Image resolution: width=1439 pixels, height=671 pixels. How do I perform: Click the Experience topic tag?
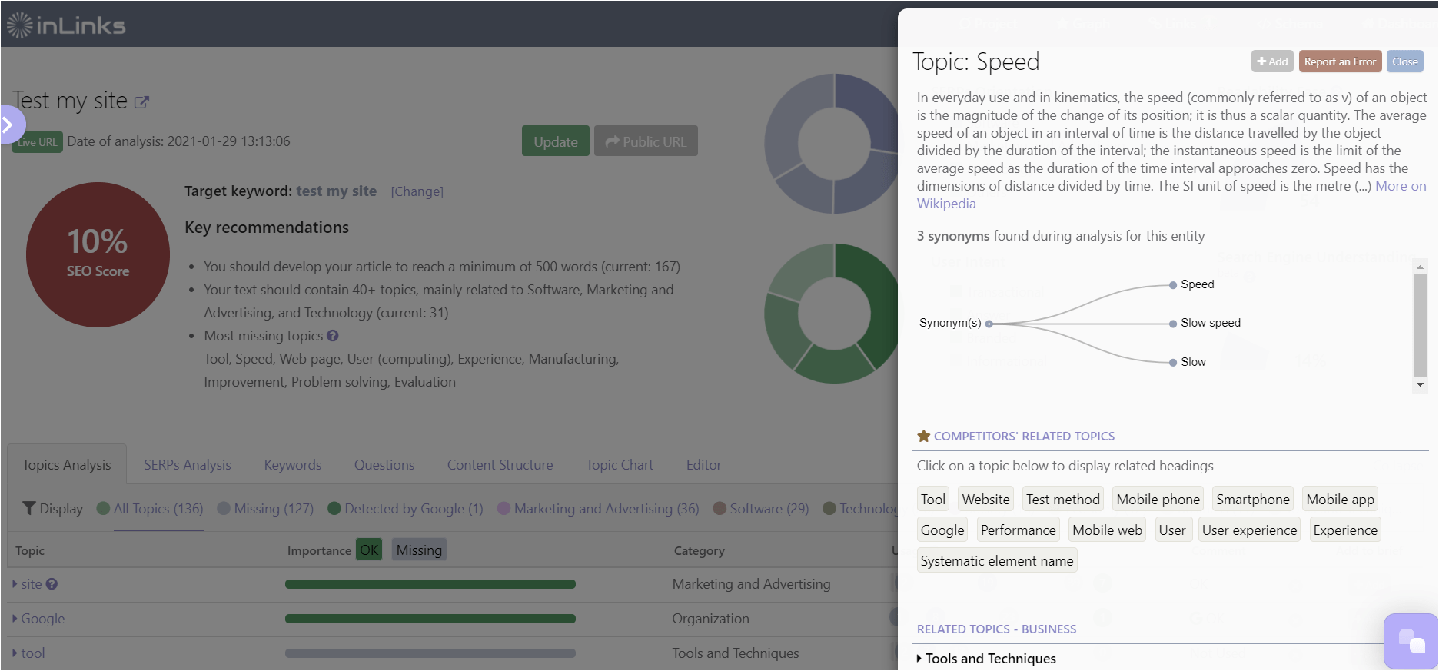pyautogui.click(x=1345, y=530)
